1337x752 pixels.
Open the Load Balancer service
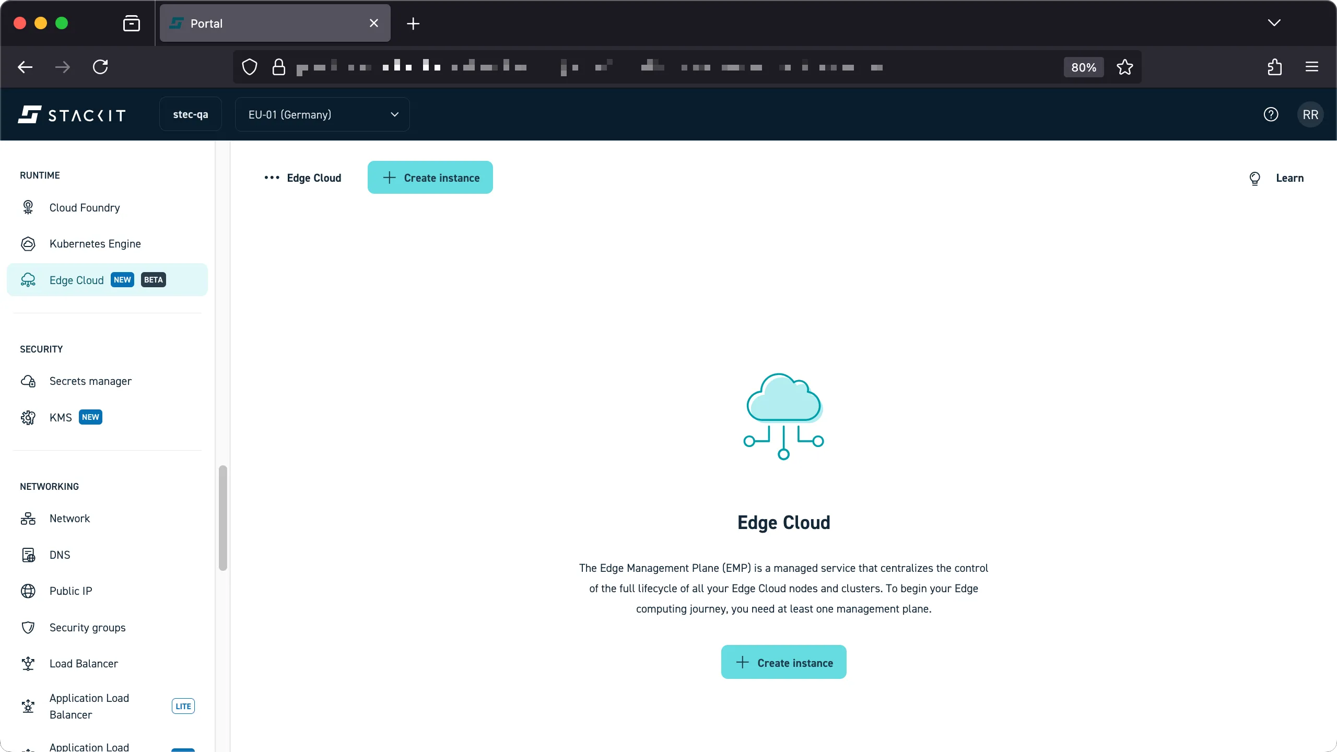pos(84,663)
